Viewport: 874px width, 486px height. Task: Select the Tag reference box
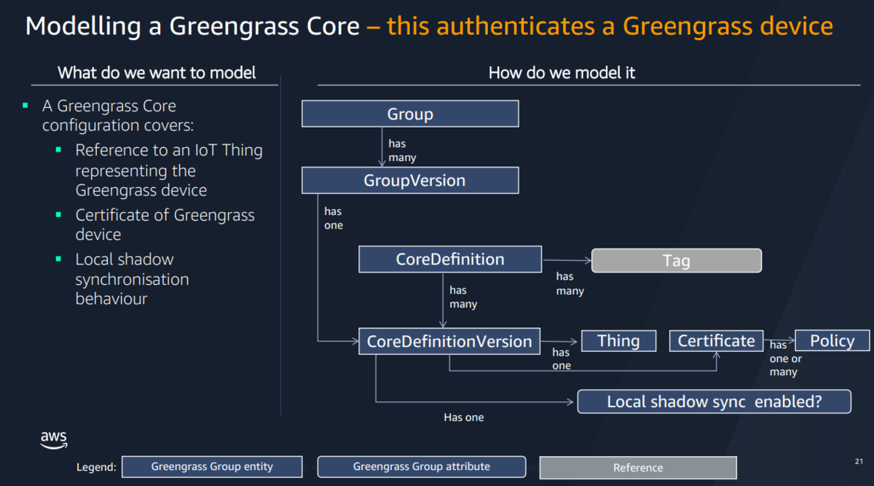pos(677,261)
